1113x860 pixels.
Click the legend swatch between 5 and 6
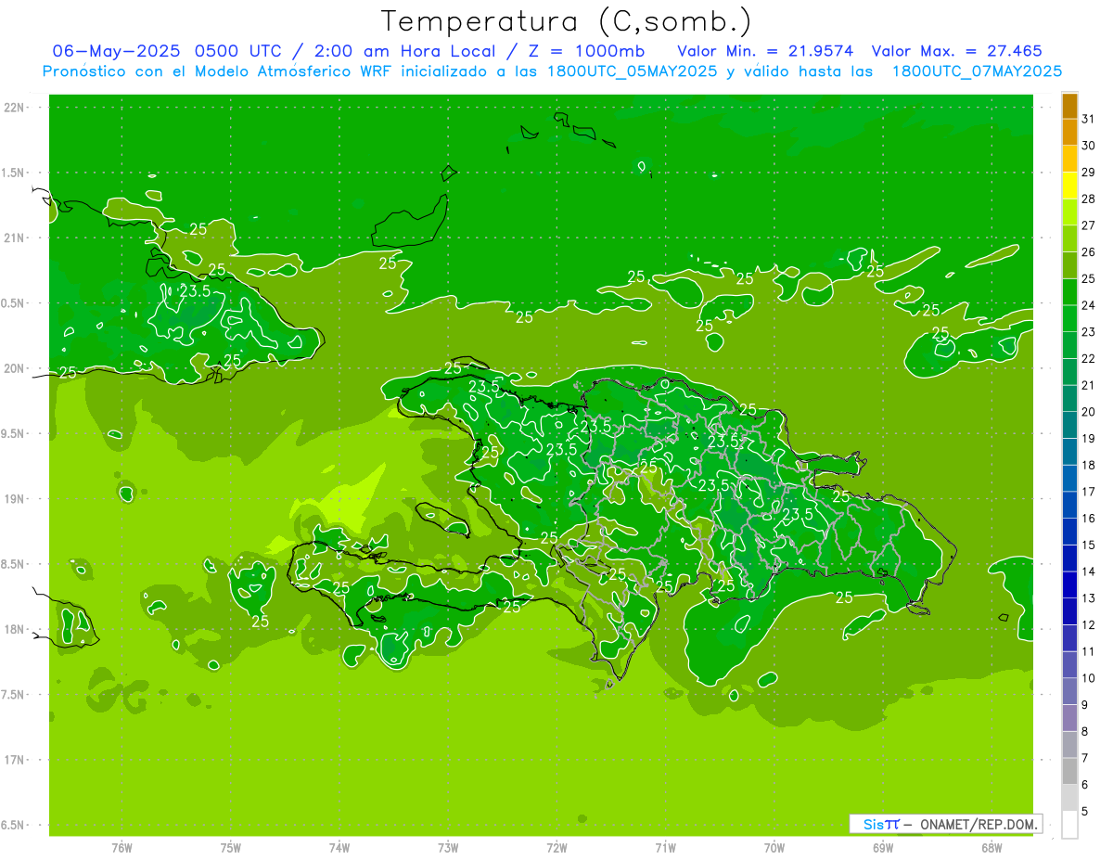tap(1069, 799)
